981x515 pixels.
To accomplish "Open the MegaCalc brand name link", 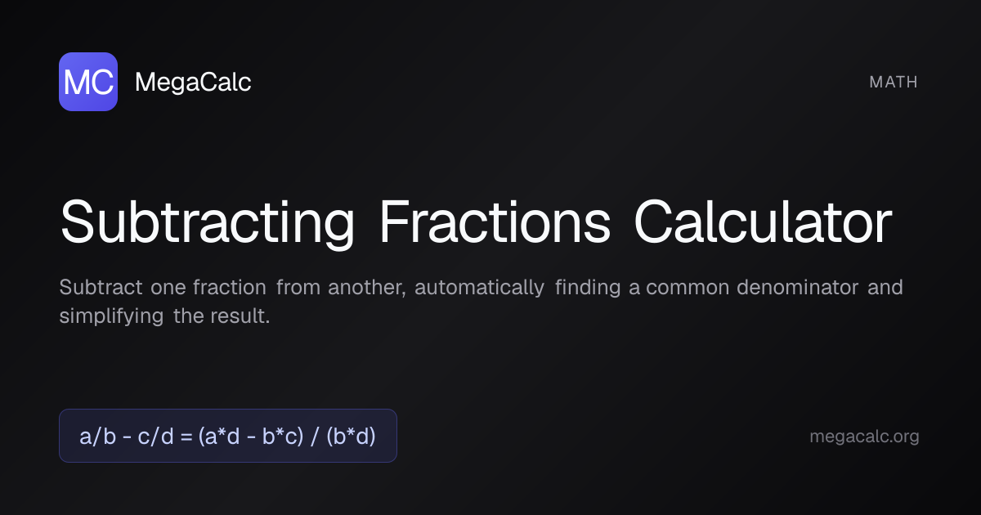I will (193, 82).
